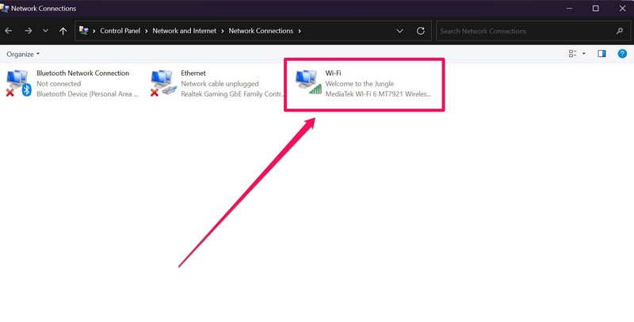Image resolution: width=634 pixels, height=322 pixels.
Task: Open the change view options dropdown arrow
Action: click(x=584, y=54)
